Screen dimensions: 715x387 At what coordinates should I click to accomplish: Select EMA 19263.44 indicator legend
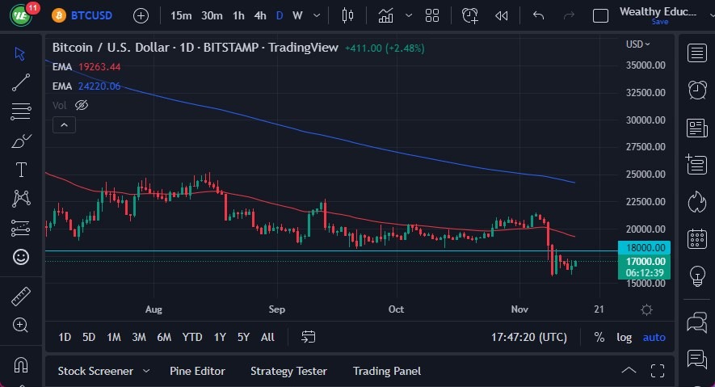point(86,67)
